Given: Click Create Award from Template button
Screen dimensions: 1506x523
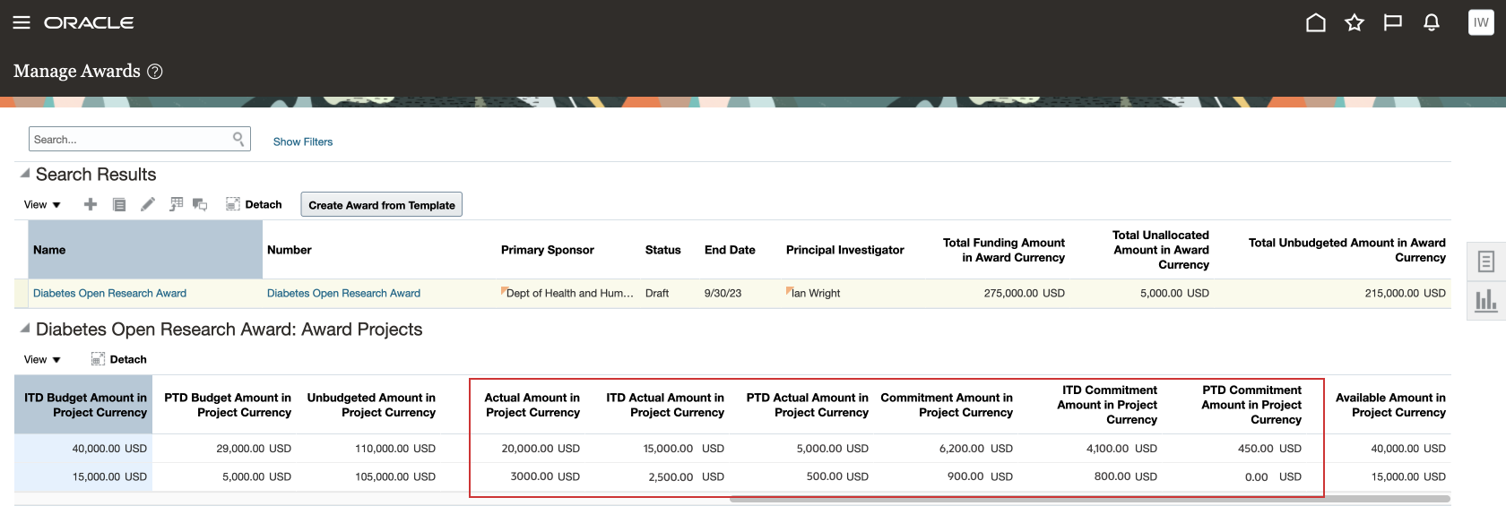Looking at the screenshot, I should (x=381, y=205).
